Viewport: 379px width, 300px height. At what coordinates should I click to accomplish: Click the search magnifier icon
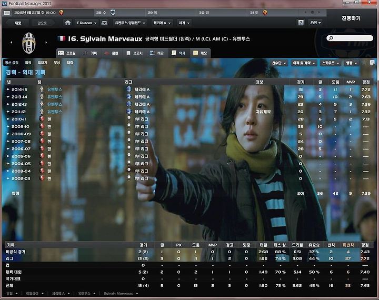pos(331,38)
